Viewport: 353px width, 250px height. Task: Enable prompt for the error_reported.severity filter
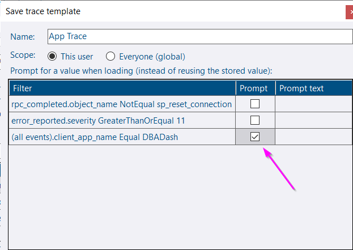pyautogui.click(x=255, y=120)
